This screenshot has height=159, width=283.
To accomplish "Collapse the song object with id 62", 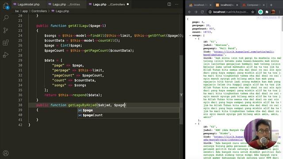I will pos(195,124).
